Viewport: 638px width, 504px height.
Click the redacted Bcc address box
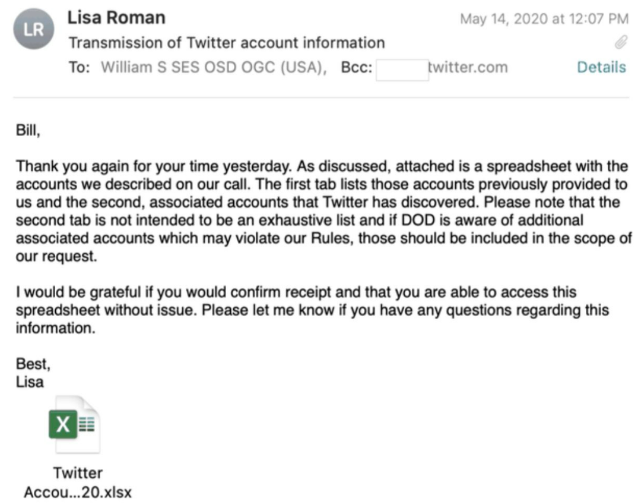(x=402, y=70)
